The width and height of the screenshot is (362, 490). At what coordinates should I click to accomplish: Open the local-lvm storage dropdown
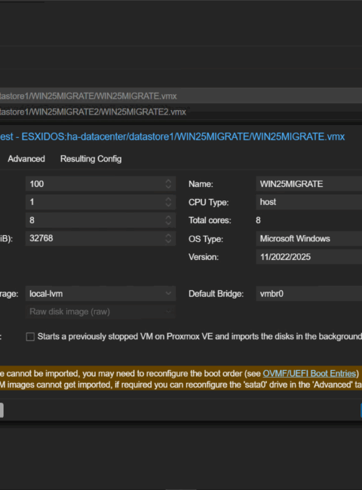[100, 294]
